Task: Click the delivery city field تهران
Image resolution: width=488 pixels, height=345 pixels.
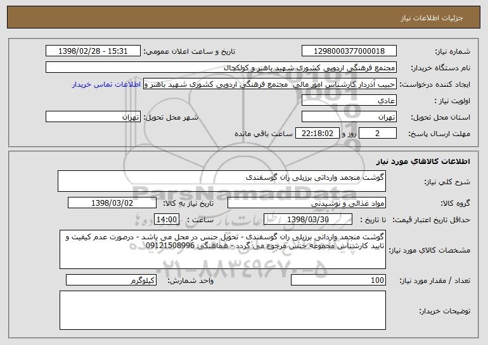Action: click(93, 117)
